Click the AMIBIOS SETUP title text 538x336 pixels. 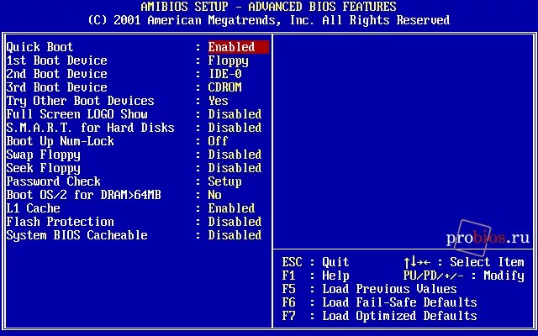coord(269,7)
